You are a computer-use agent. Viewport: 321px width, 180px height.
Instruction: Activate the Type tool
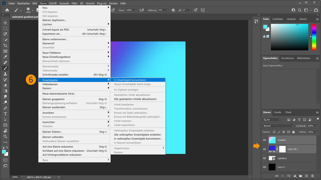5,114
